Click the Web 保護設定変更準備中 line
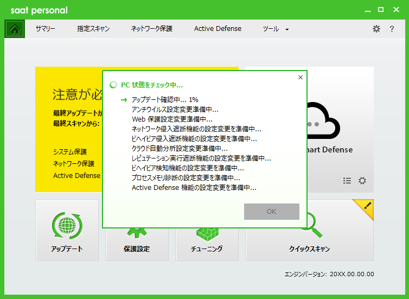Screen dimensions: 409x299 [x=172, y=119]
